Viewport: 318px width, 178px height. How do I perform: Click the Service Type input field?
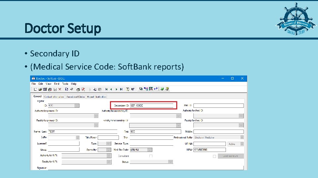coord(151,143)
